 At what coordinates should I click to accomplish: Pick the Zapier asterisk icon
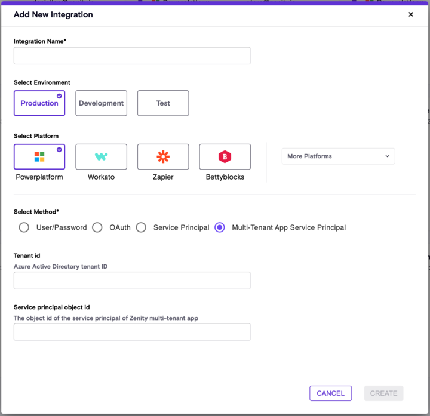click(x=163, y=156)
